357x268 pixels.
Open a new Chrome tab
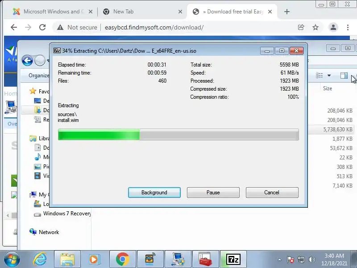287,12
